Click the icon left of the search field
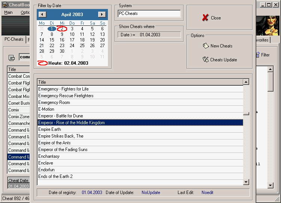This screenshot has height=203, width=281. coord(12,58)
